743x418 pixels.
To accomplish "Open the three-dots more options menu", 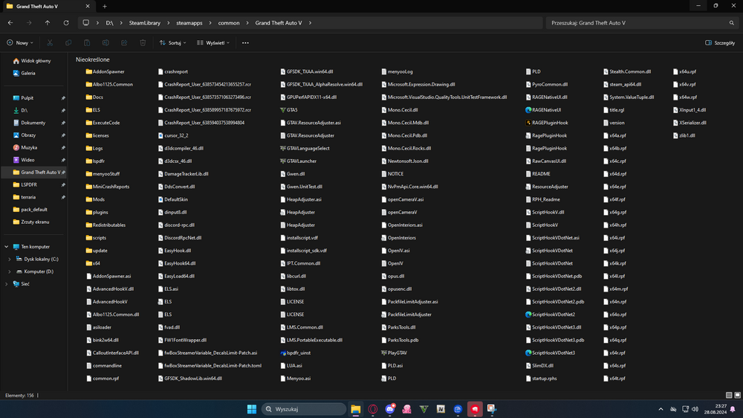I will pos(245,43).
